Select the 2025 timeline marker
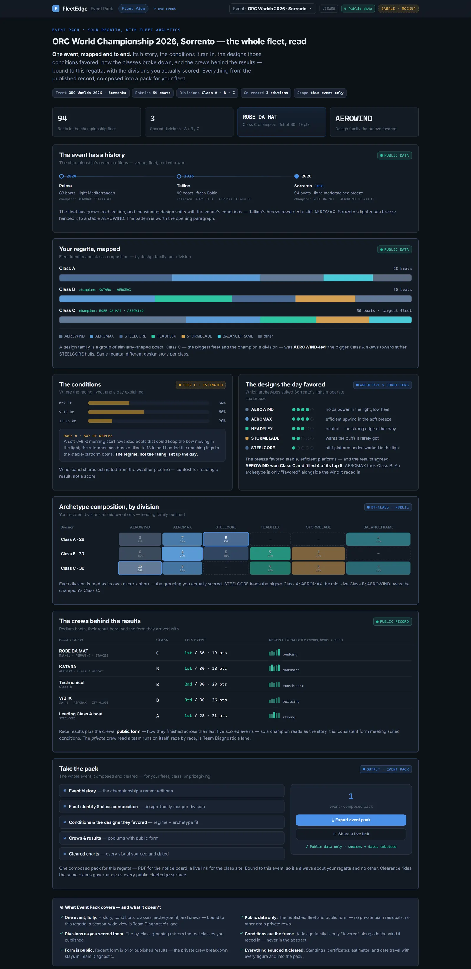 179,176
